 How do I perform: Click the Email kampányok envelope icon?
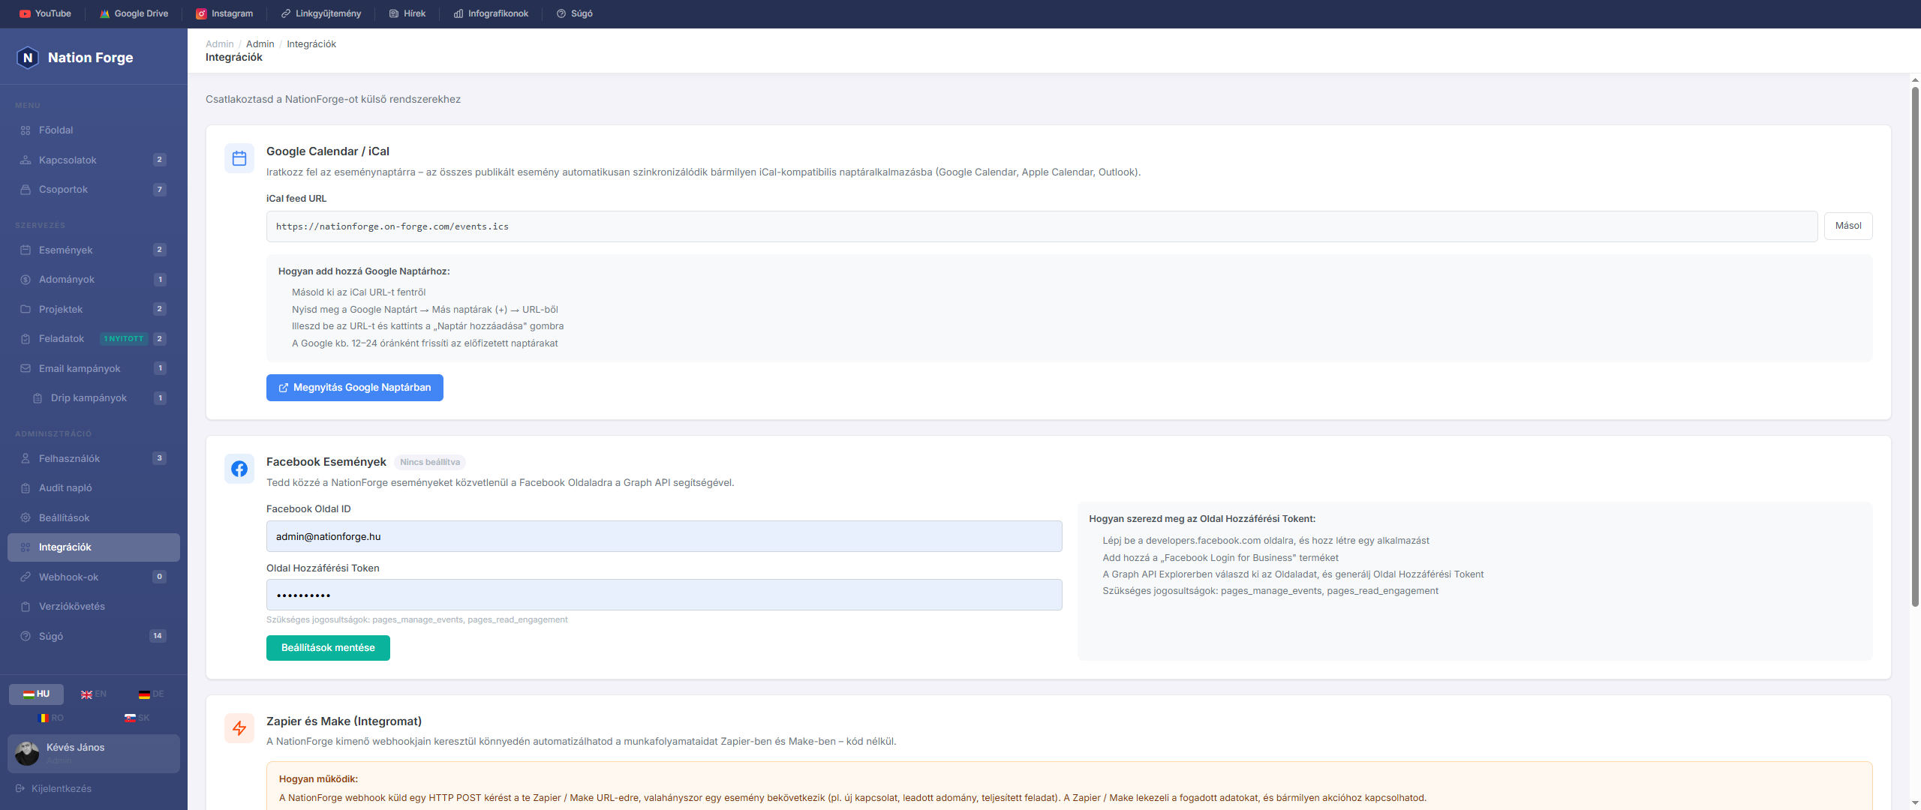click(x=26, y=368)
